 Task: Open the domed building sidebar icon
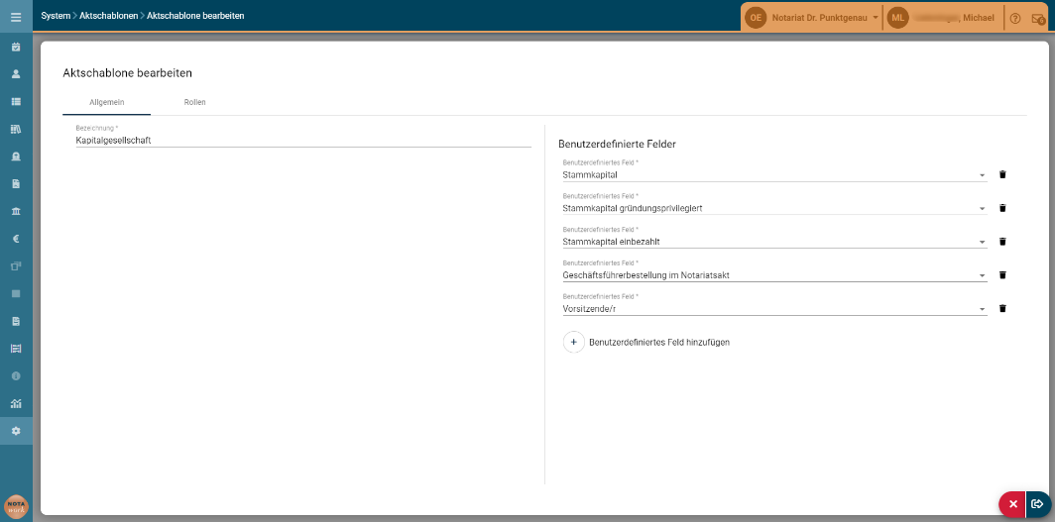click(16, 156)
